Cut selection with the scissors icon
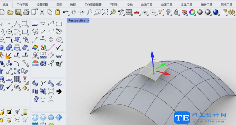The image size is (236, 125). [42, 12]
